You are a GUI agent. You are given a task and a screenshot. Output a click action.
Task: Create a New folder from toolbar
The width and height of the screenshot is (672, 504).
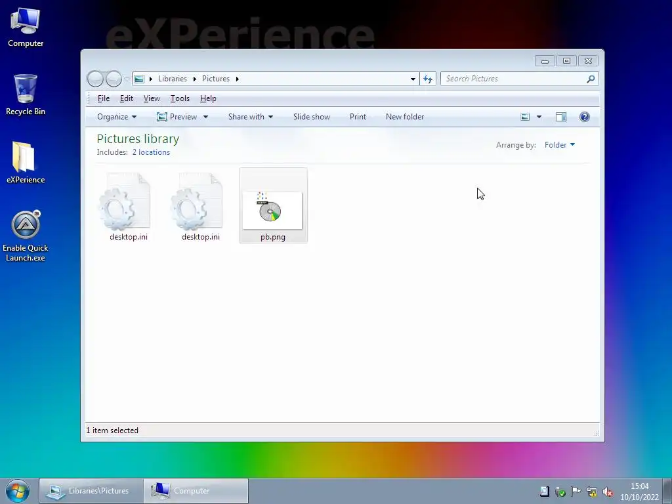(404, 117)
